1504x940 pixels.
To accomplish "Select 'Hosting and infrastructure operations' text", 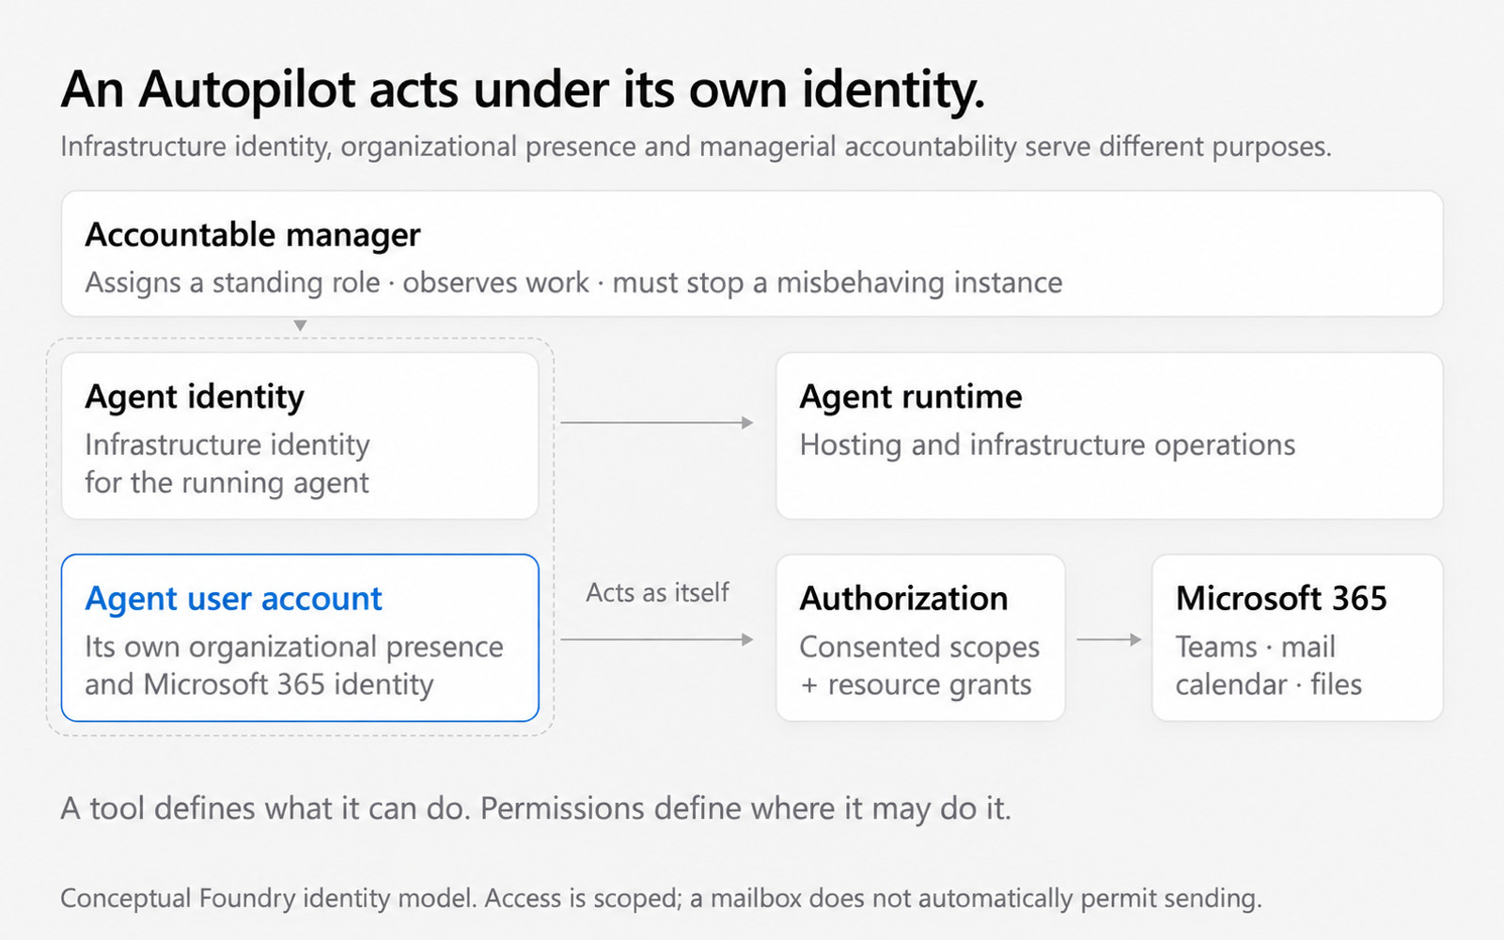I will coord(1047,445).
